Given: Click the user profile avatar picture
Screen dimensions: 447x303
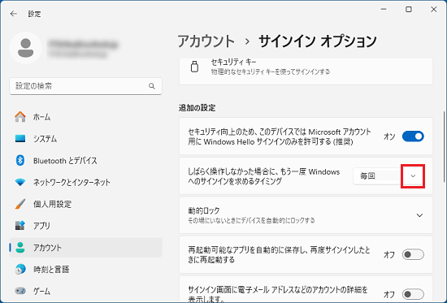Looking at the screenshot, I should coord(26,48).
